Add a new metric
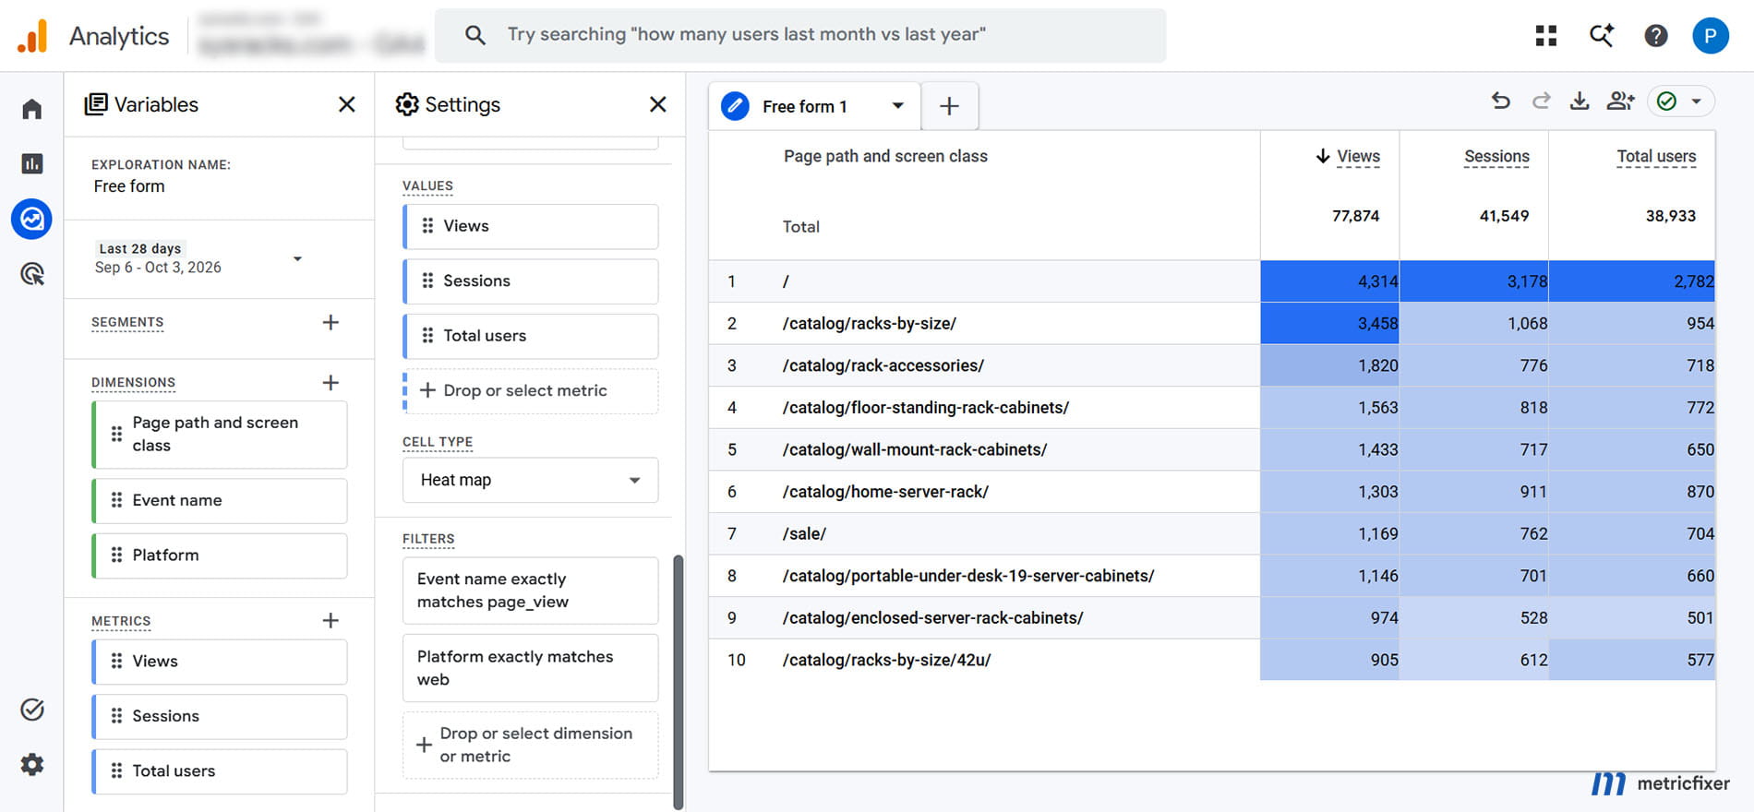1754x812 pixels. 330,620
